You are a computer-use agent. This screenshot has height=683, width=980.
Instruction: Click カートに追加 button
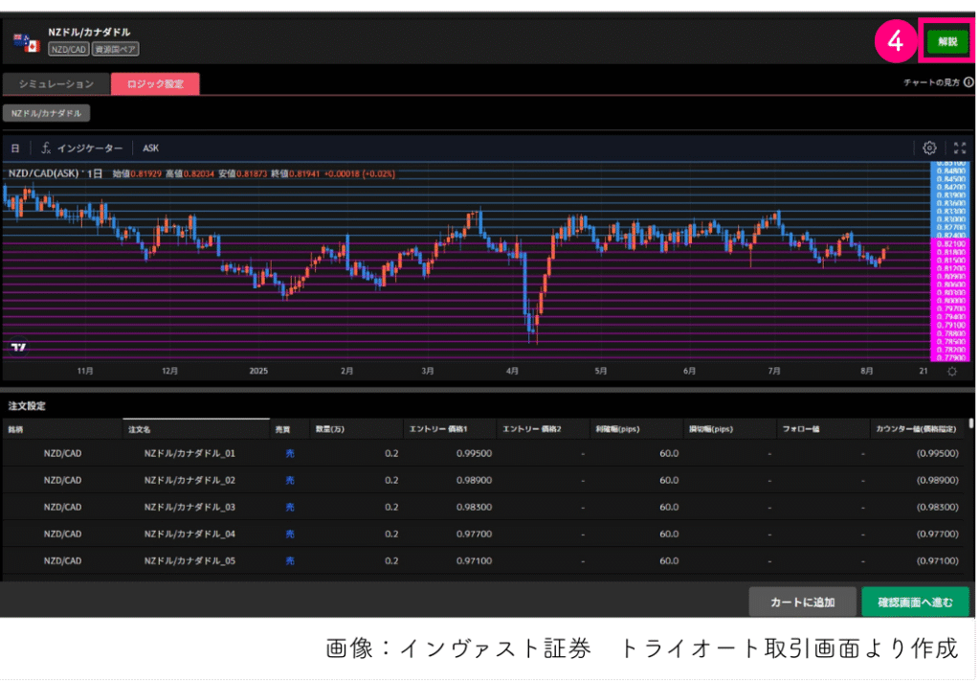(x=803, y=602)
